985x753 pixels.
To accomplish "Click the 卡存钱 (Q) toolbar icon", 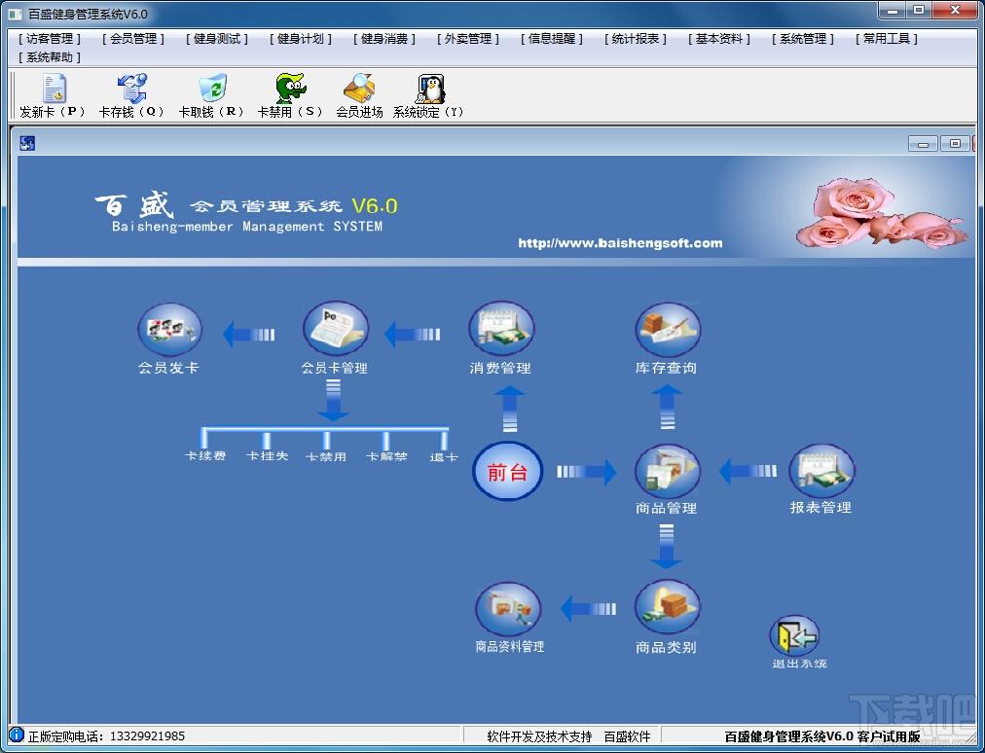I will [131, 90].
